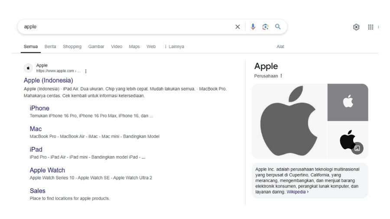The height and width of the screenshot is (219, 390).
Task: Click the 'Apple Inc. adalah perusahaan' description text
Action: 307,180
